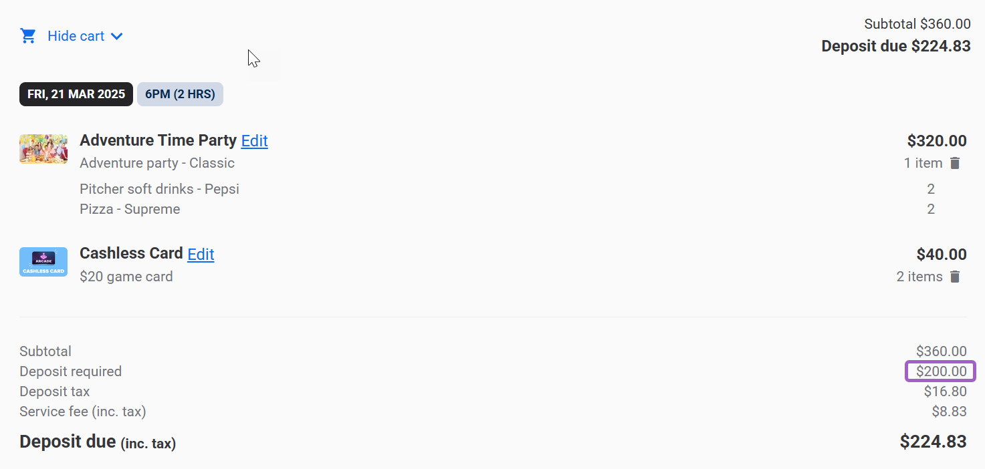Click the Hide cart link text
Image resolution: width=985 pixels, height=469 pixels.
tap(76, 36)
